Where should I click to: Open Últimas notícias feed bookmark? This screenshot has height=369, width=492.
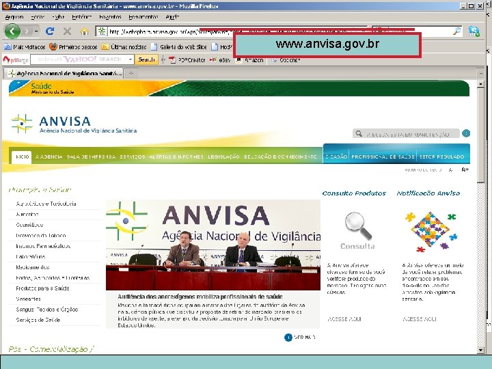[124, 47]
